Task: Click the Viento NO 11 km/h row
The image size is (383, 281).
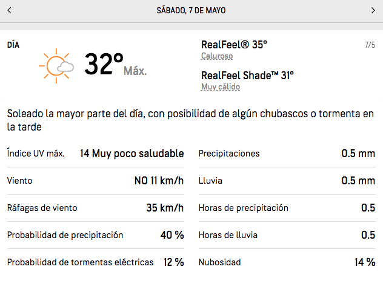Action: [95, 181]
